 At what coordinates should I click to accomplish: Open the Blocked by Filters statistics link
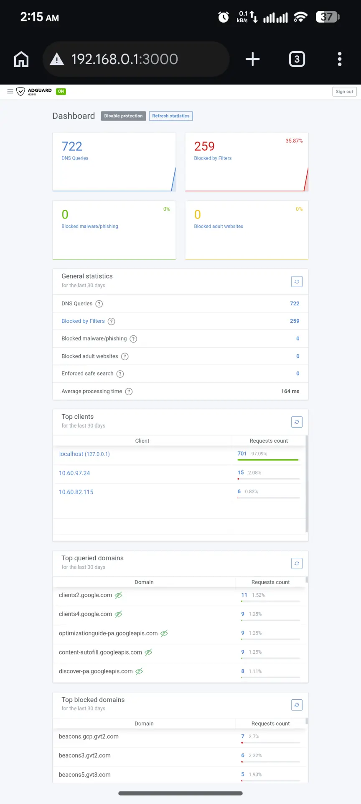[x=83, y=321]
